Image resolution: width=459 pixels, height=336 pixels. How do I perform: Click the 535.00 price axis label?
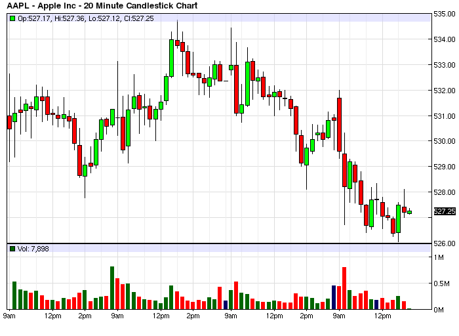pos(445,14)
